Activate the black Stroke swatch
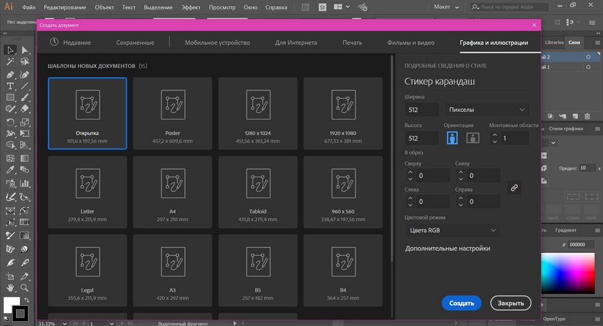This screenshot has width=603, height=326. [x=20, y=313]
